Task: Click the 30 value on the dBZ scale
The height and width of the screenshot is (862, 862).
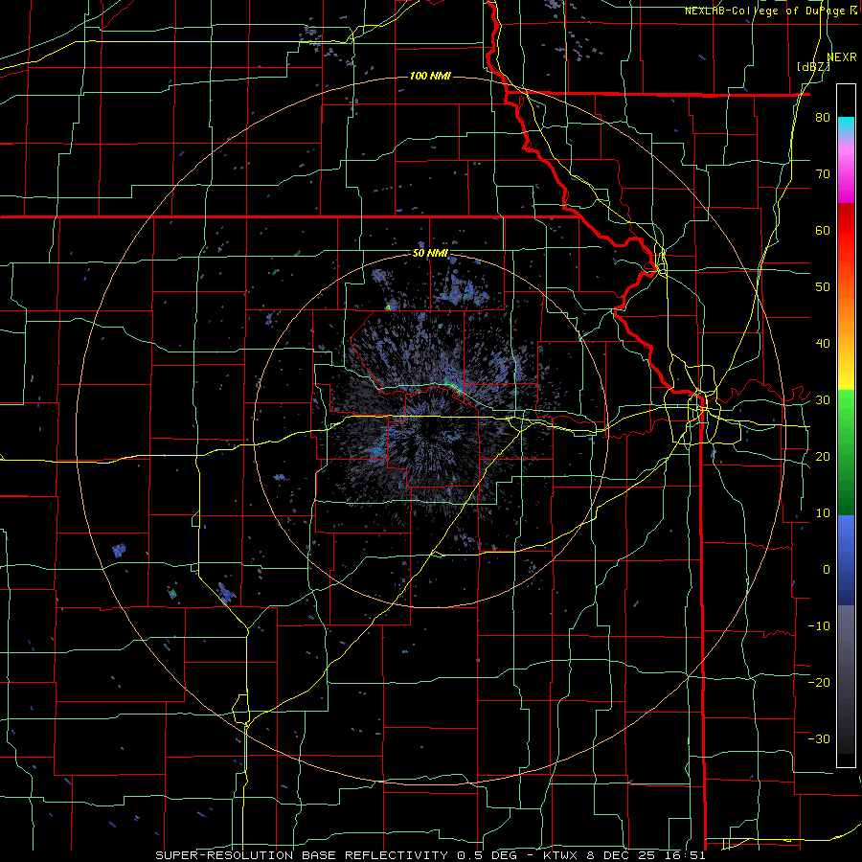Action: 823,400
